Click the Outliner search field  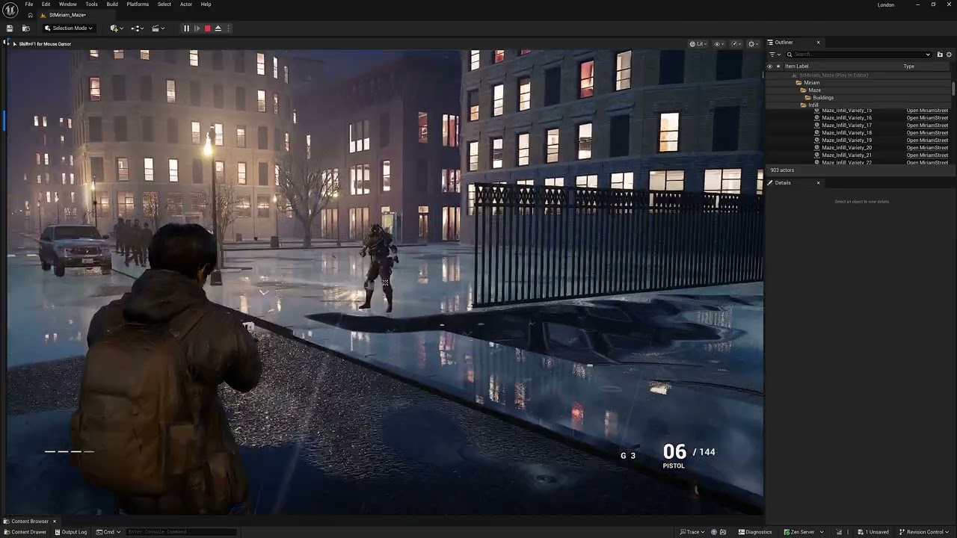[858, 55]
